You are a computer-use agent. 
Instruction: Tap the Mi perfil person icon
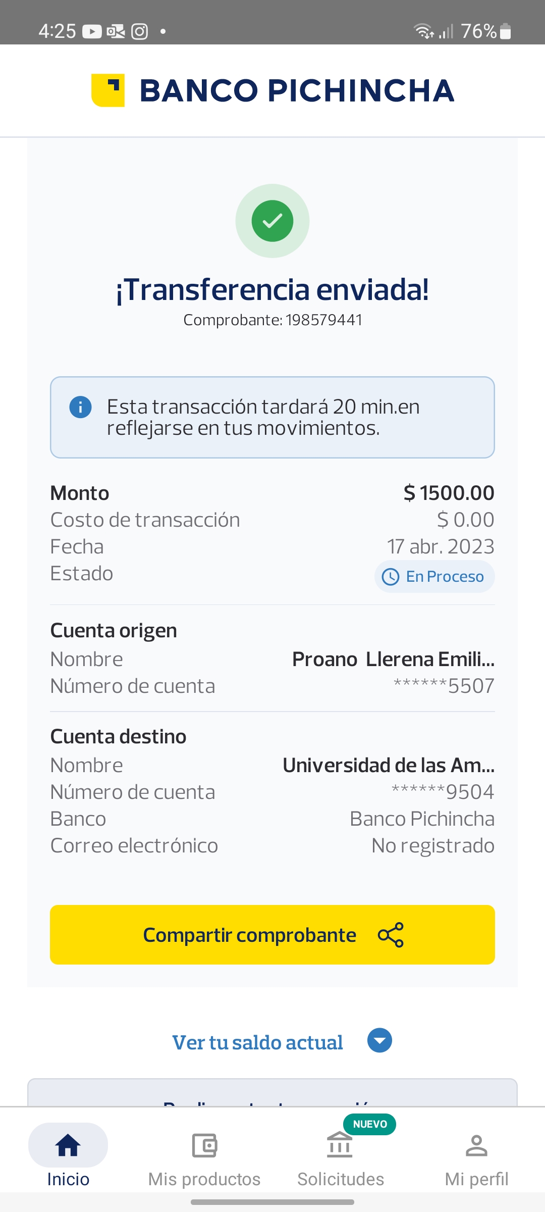pos(476,1145)
